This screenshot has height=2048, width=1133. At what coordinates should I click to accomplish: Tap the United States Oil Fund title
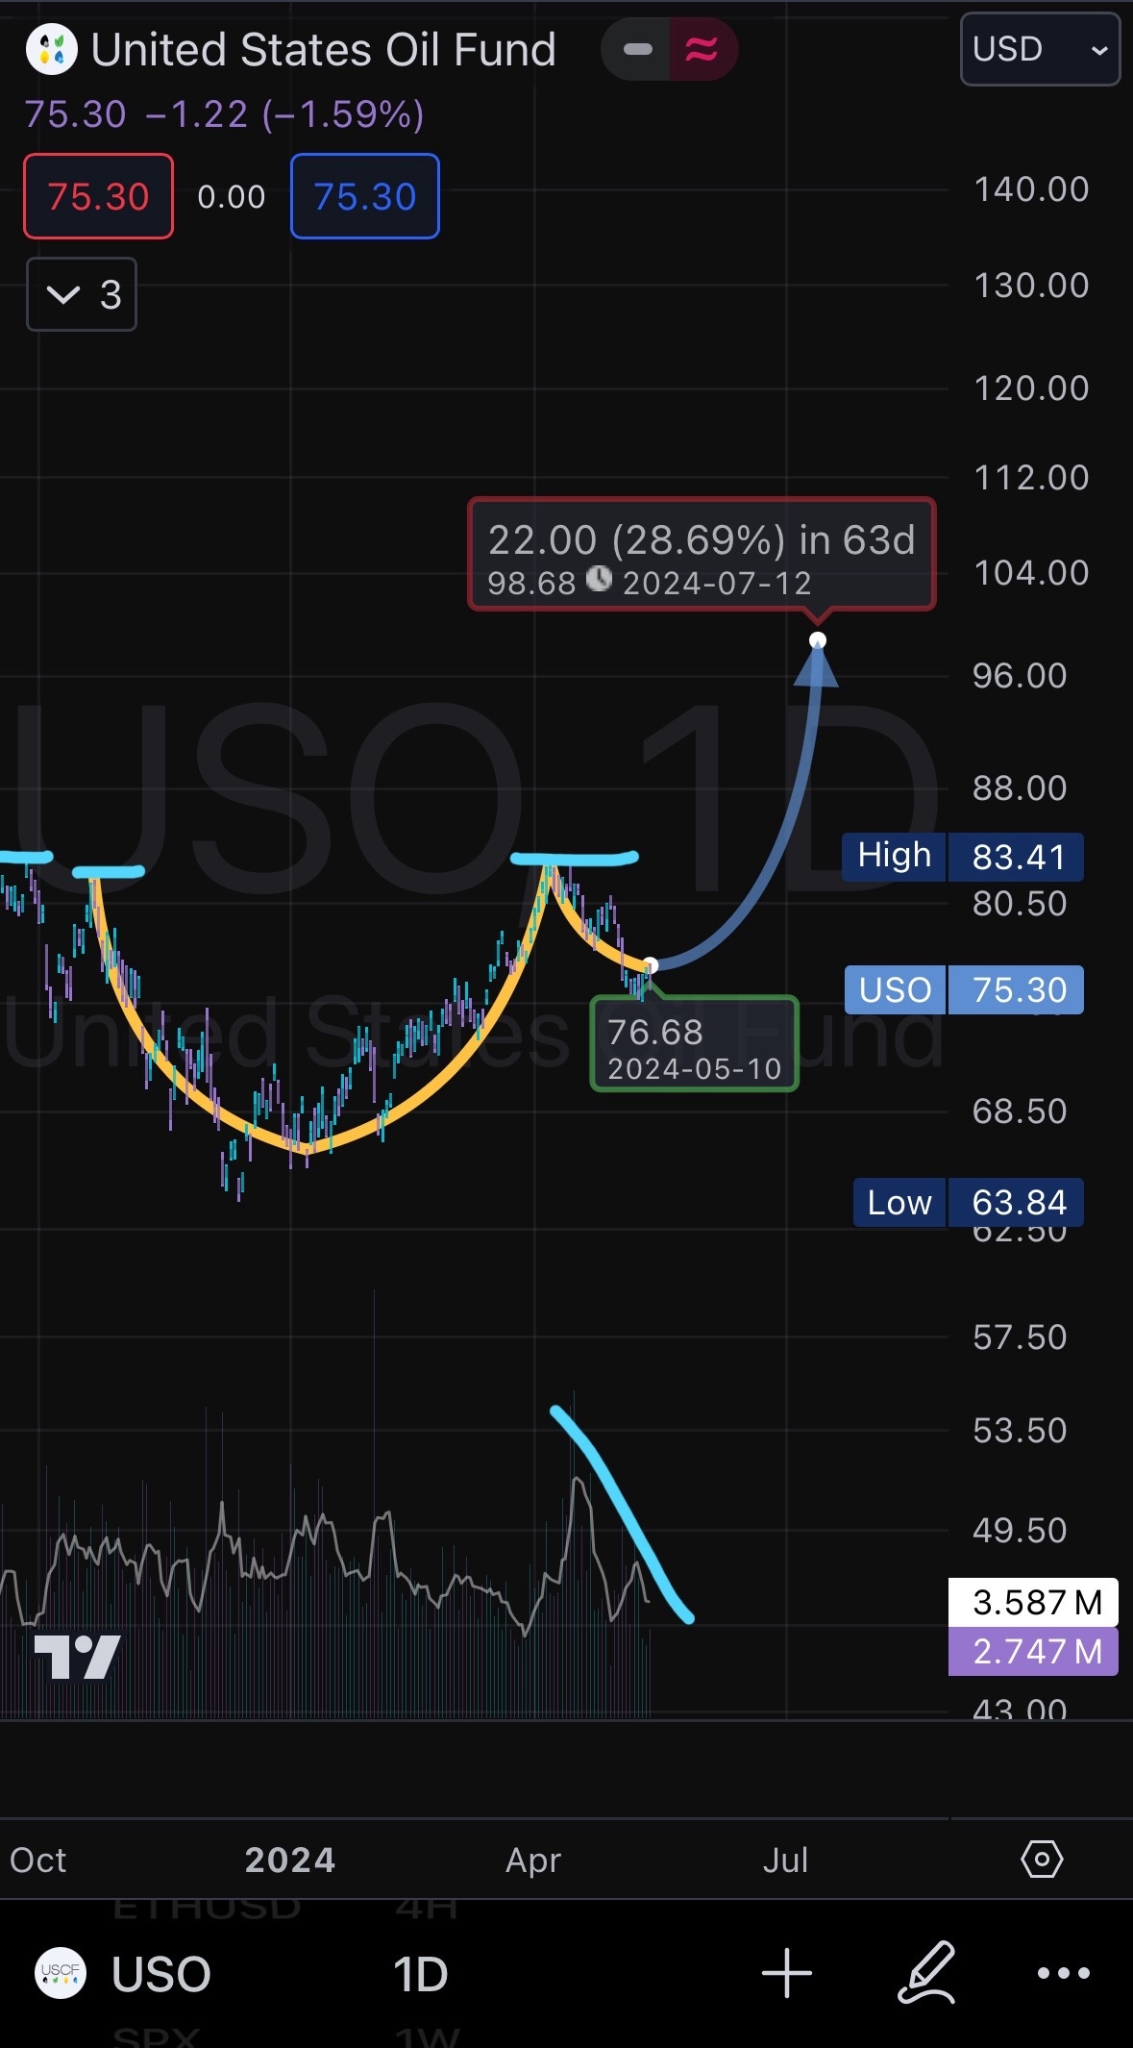[323, 50]
